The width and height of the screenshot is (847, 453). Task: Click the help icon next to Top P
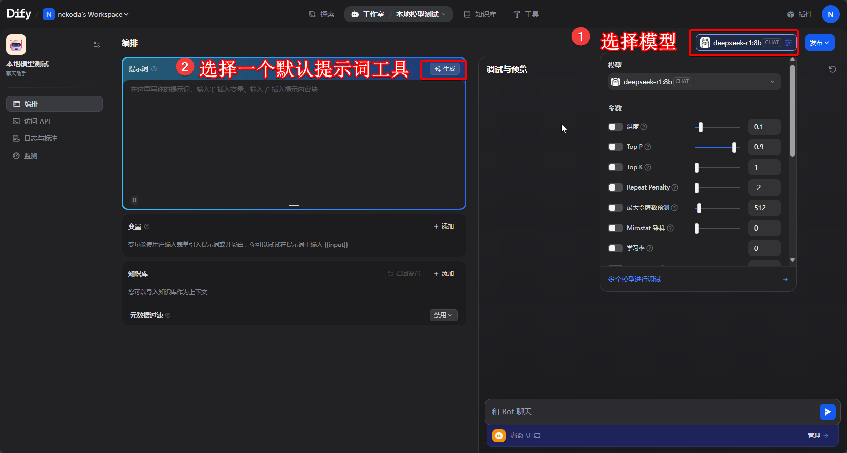tap(648, 147)
